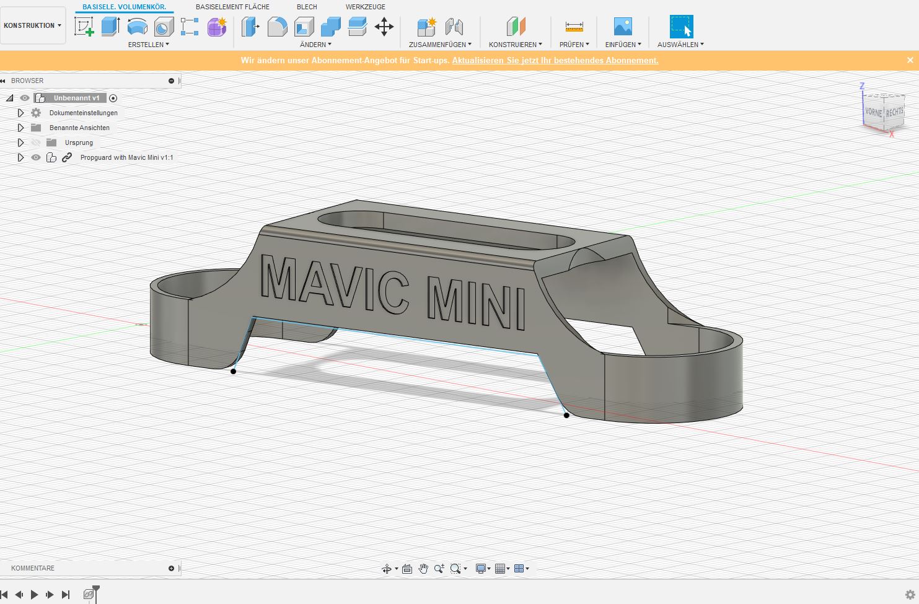
Task: Select the Press Pull tool
Action: coord(250,27)
